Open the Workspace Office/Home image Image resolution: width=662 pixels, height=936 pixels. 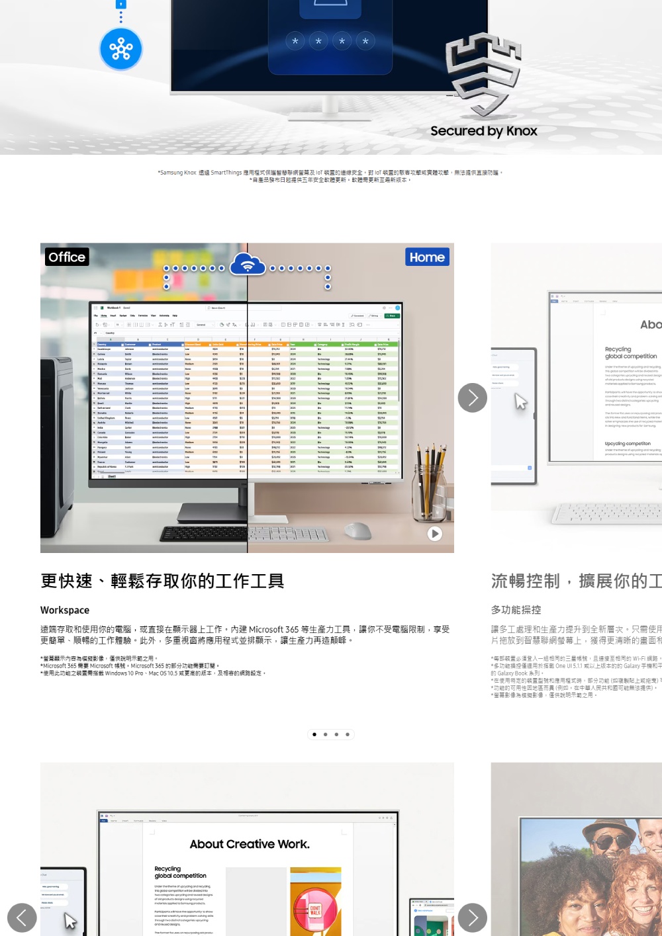click(x=247, y=398)
